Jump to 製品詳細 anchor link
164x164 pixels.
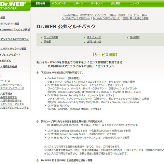(135, 37)
